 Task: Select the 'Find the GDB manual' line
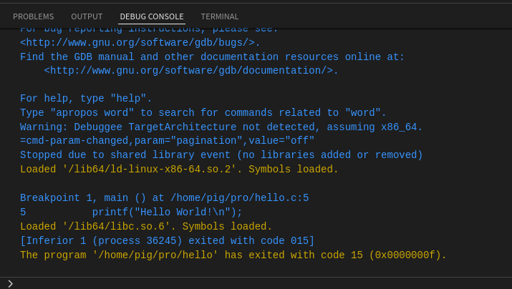pyautogui.click(x=212, y=57)
